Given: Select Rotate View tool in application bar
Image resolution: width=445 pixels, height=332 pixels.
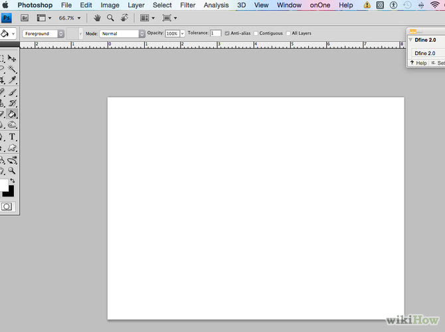Looking at the screenshot, I should [x=124, y=18].
